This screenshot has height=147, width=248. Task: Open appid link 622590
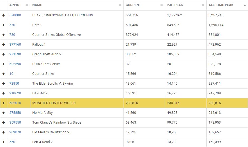point(15,64)
